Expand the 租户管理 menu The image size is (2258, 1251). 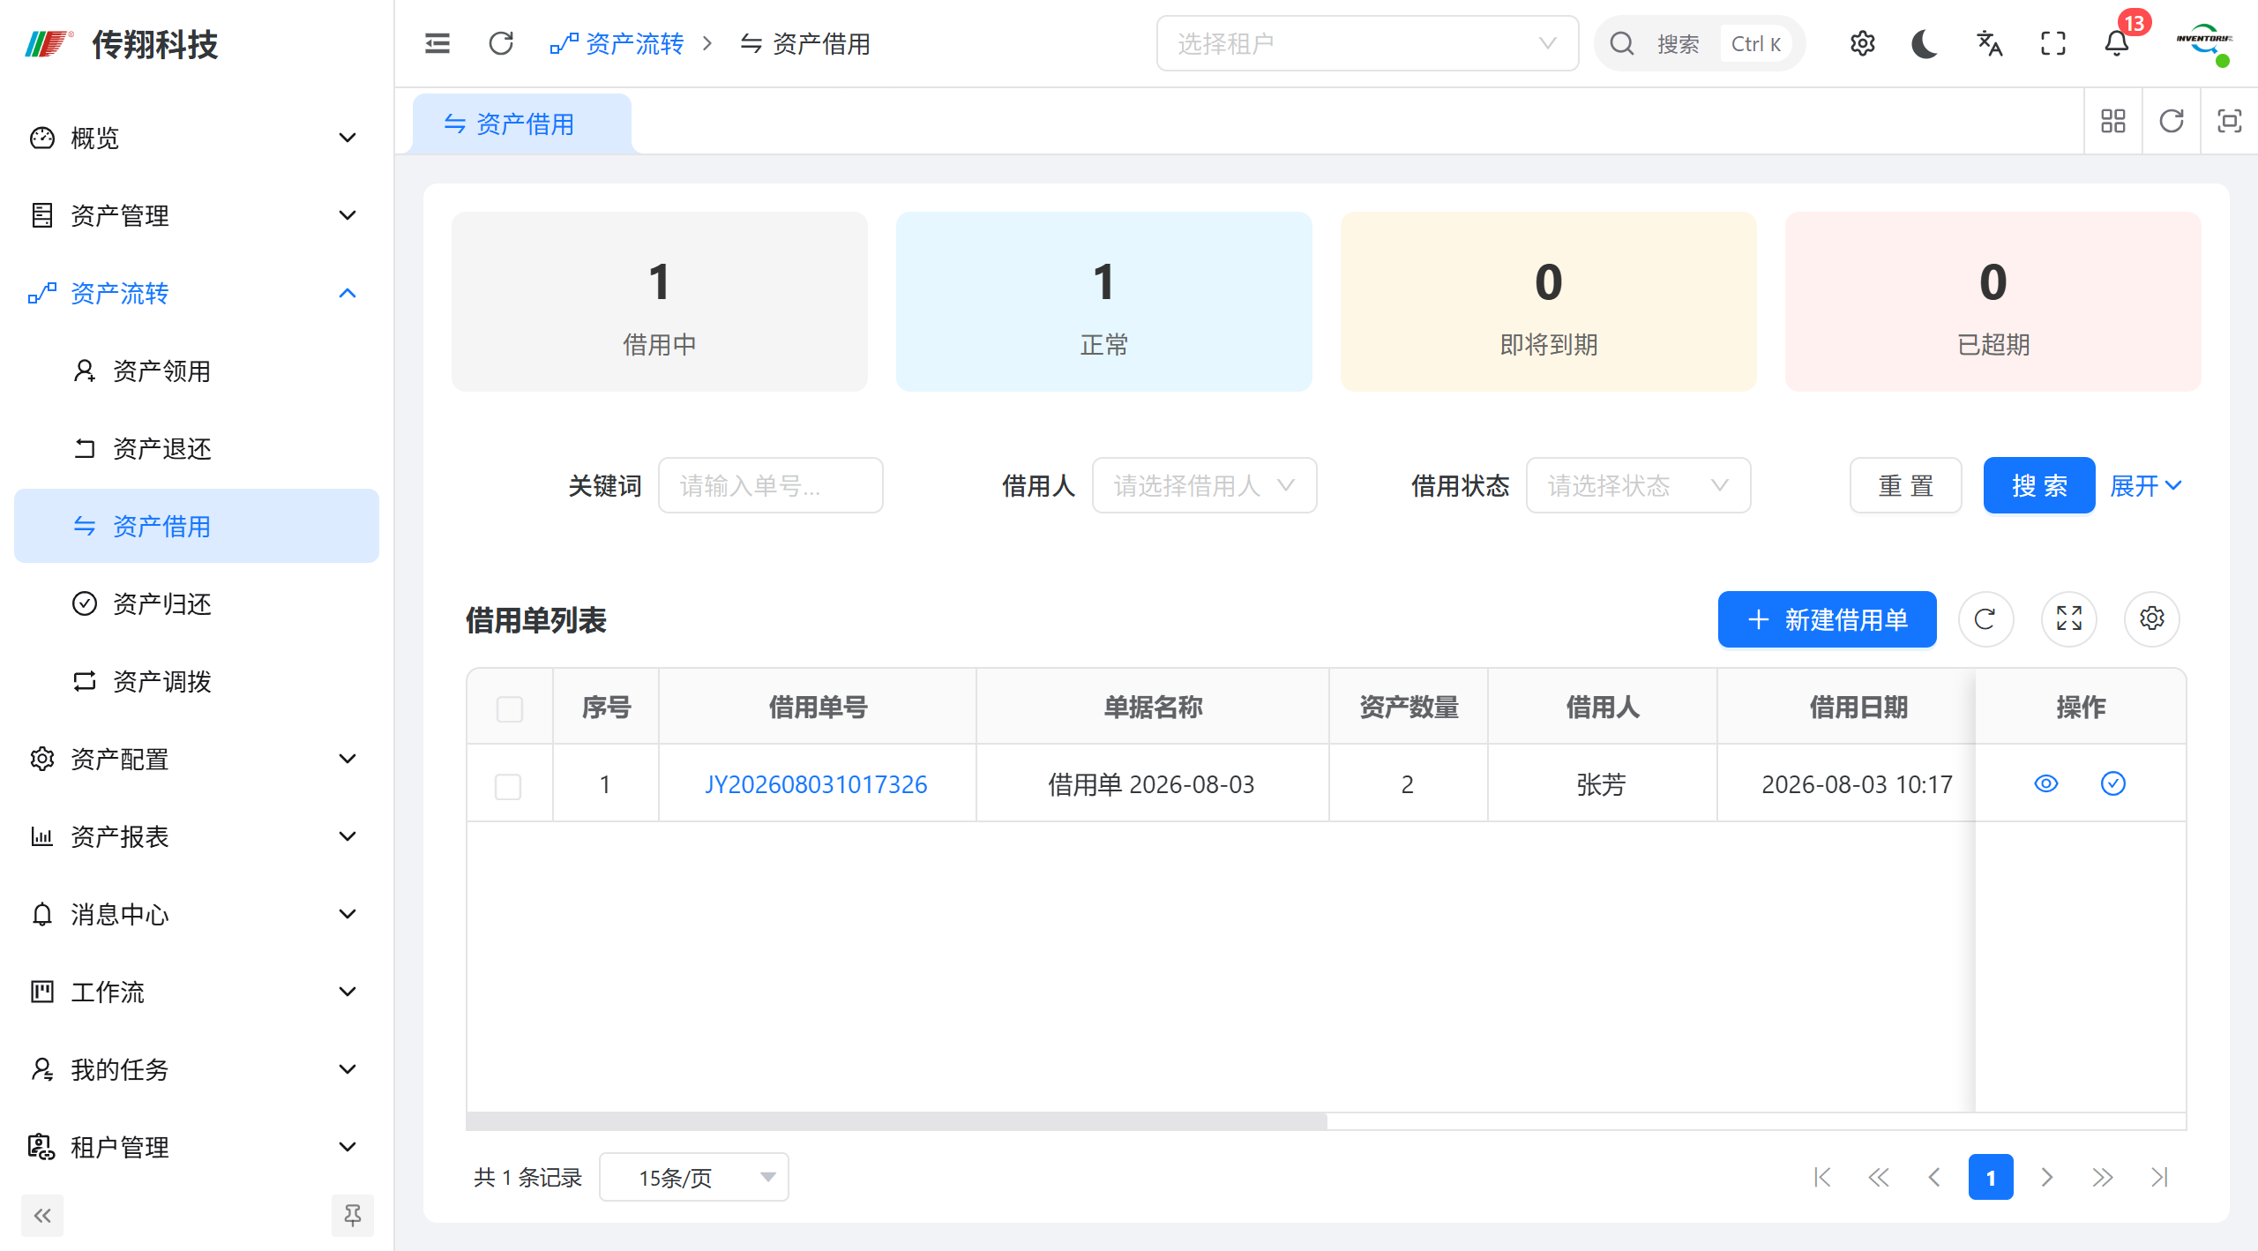pyautogui.click(x=196, y=1147)
